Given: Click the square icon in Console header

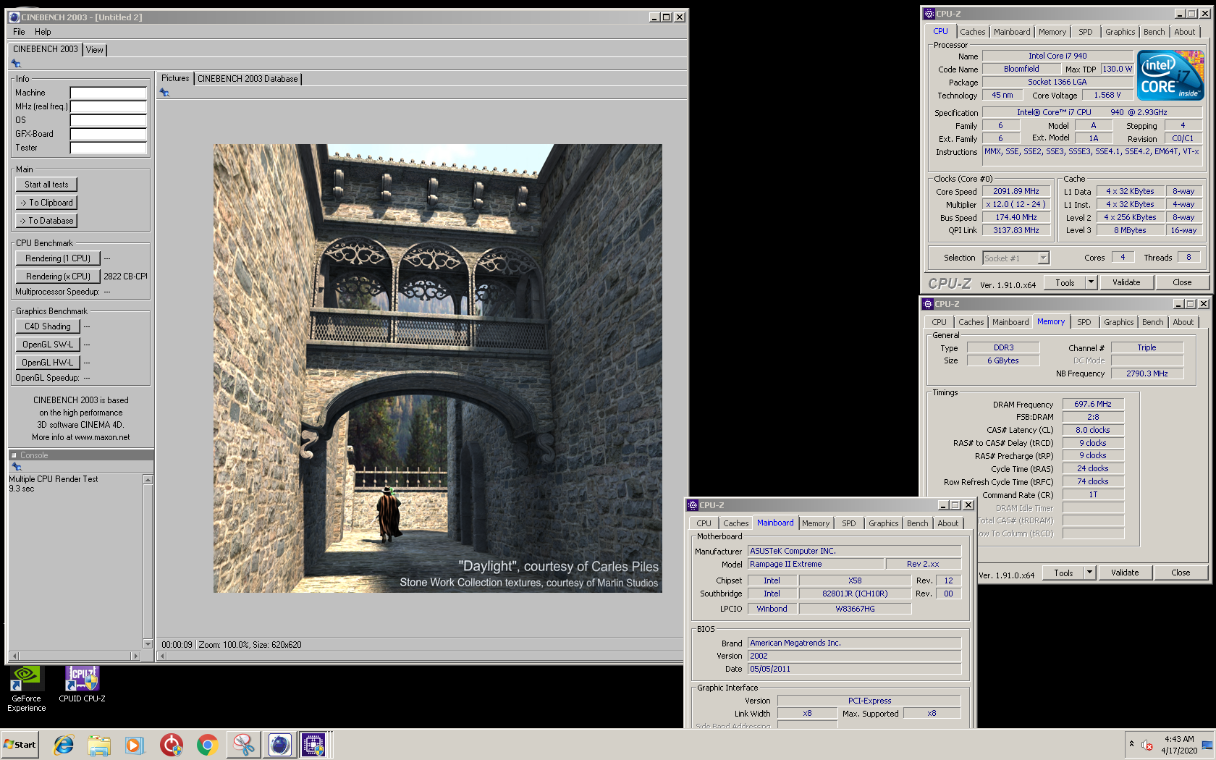Looking at the screenshot, I should [x=14, y=455].
